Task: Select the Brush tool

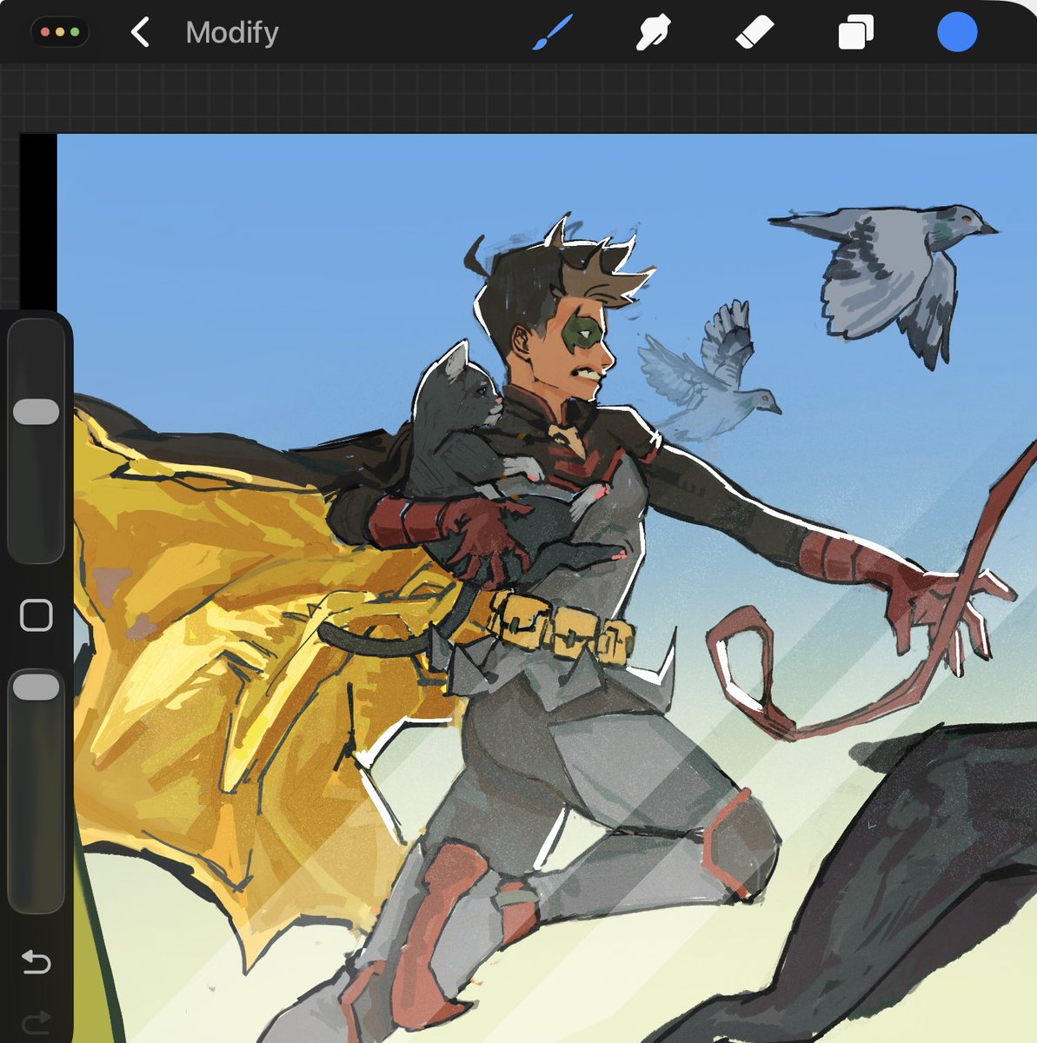Action: pos(553,33)
